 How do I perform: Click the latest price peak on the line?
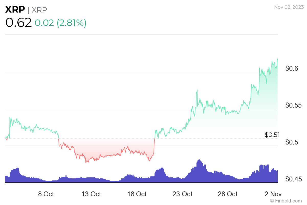(x=277, y=59)
